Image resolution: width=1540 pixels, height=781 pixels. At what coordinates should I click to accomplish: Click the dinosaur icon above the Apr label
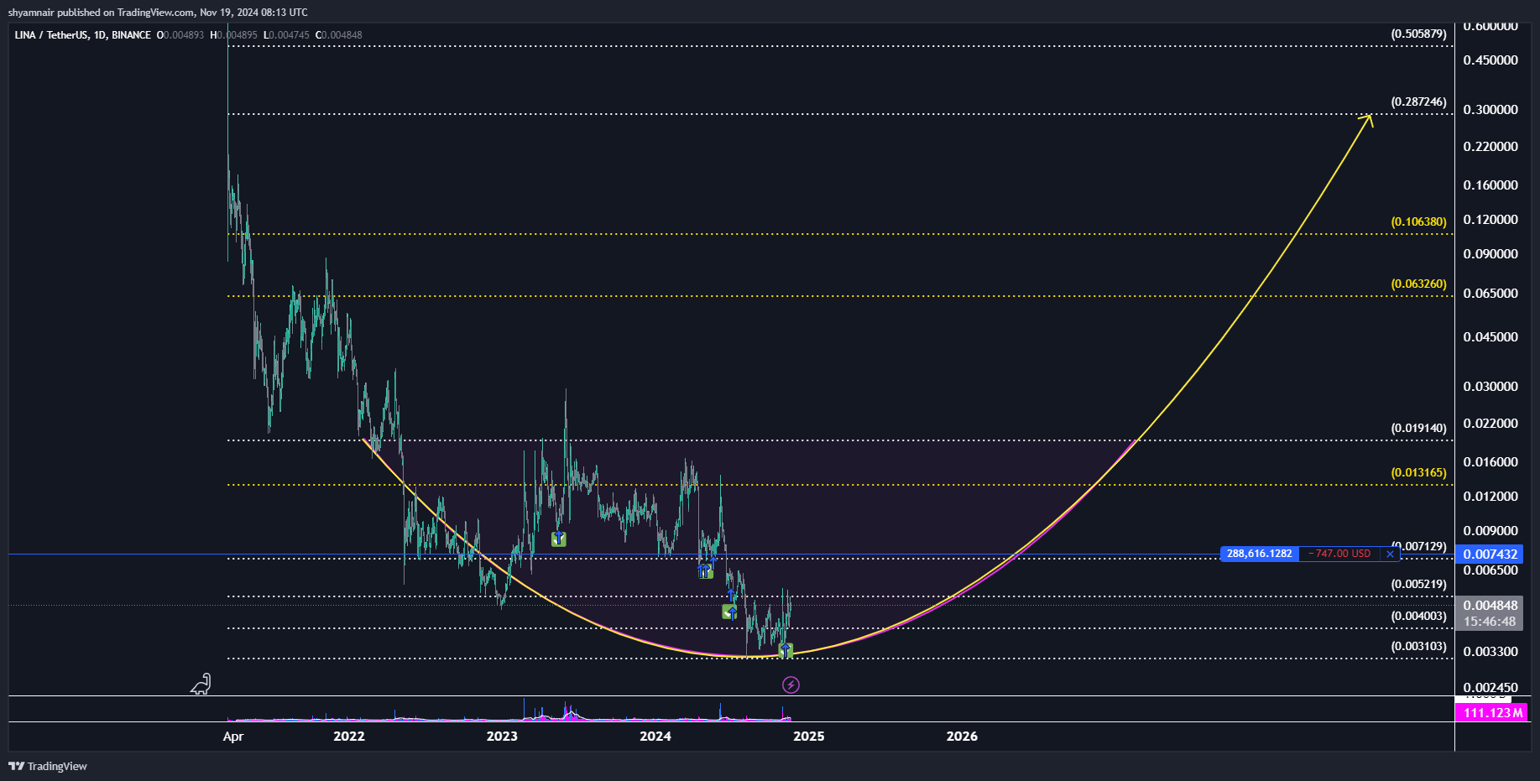click(x=201, y=685)
